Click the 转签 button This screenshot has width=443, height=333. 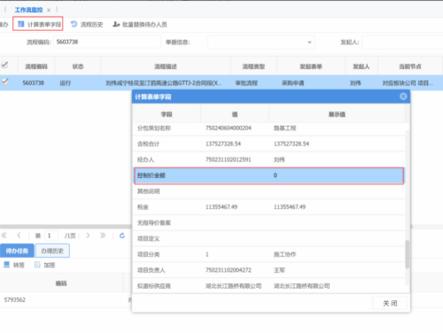point(14,265)
